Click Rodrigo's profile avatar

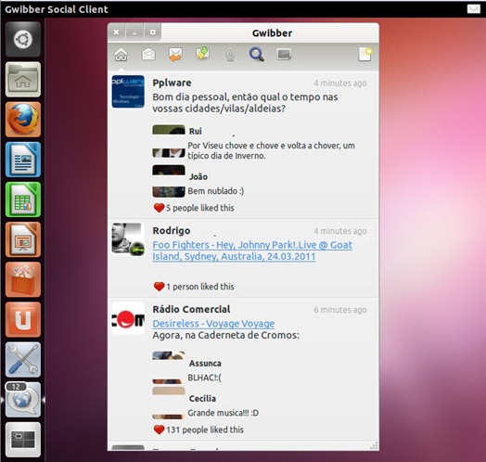click(128, 239)
